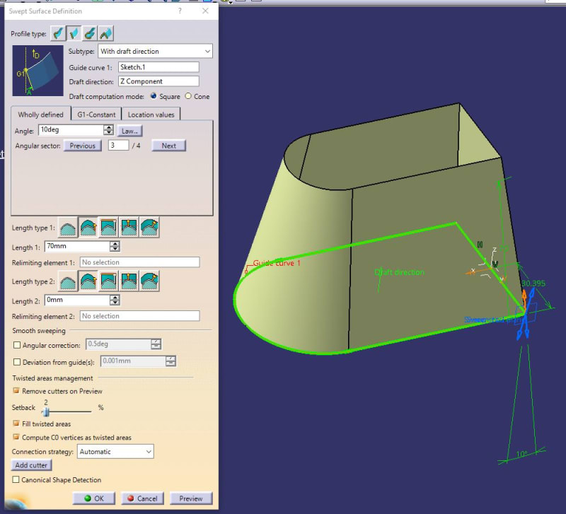Viewport: 566px width, 514px height.
Task: Click the Law... button
Action: pos(129,131)
